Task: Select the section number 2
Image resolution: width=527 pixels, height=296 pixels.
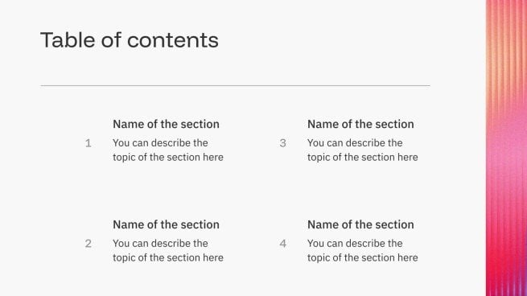Action: (x=88, y=244)
